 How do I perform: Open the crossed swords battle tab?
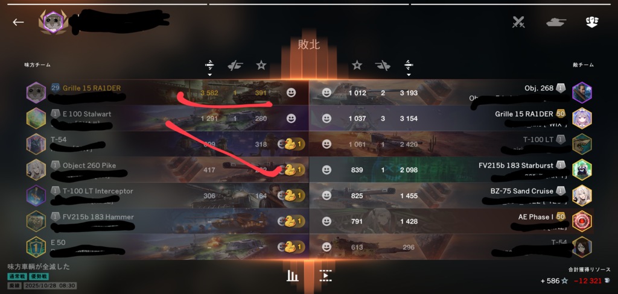coord(518,22)
